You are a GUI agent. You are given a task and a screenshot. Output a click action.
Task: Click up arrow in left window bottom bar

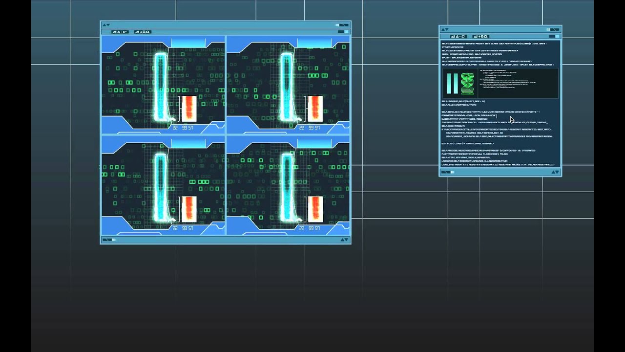(x=343, y=240)
